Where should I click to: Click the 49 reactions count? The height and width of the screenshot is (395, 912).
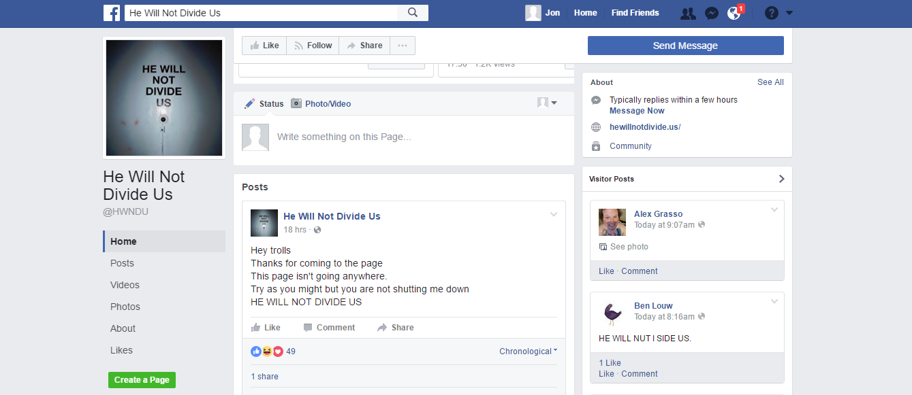291,351
